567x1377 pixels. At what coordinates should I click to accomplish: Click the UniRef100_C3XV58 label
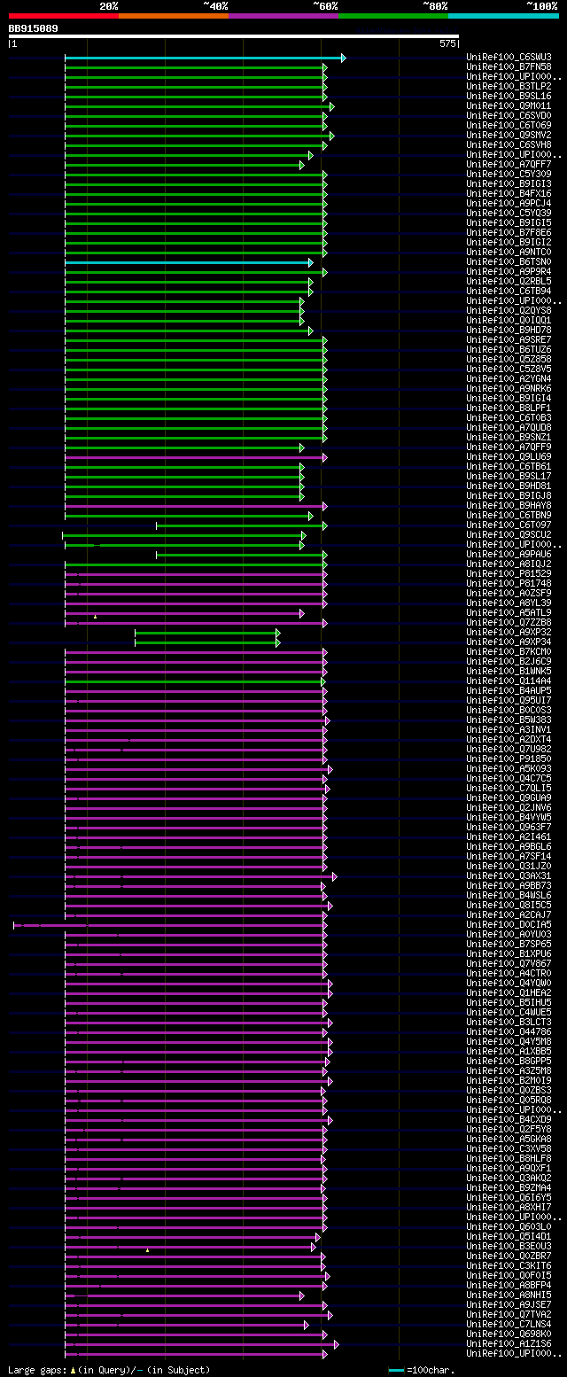click(x=509, y=1148)
